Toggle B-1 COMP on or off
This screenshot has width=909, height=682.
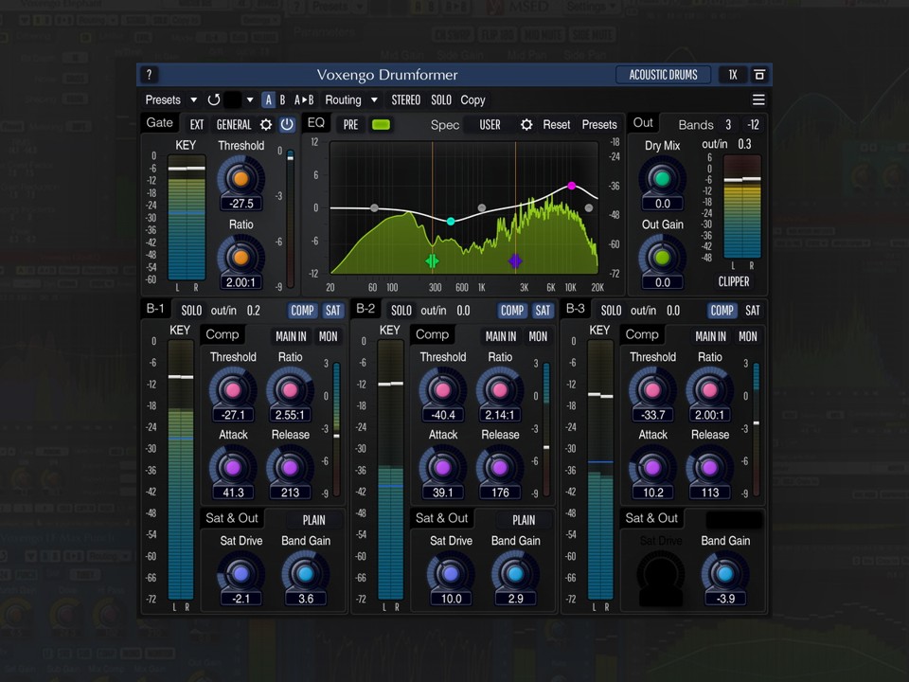click(302, 311)
